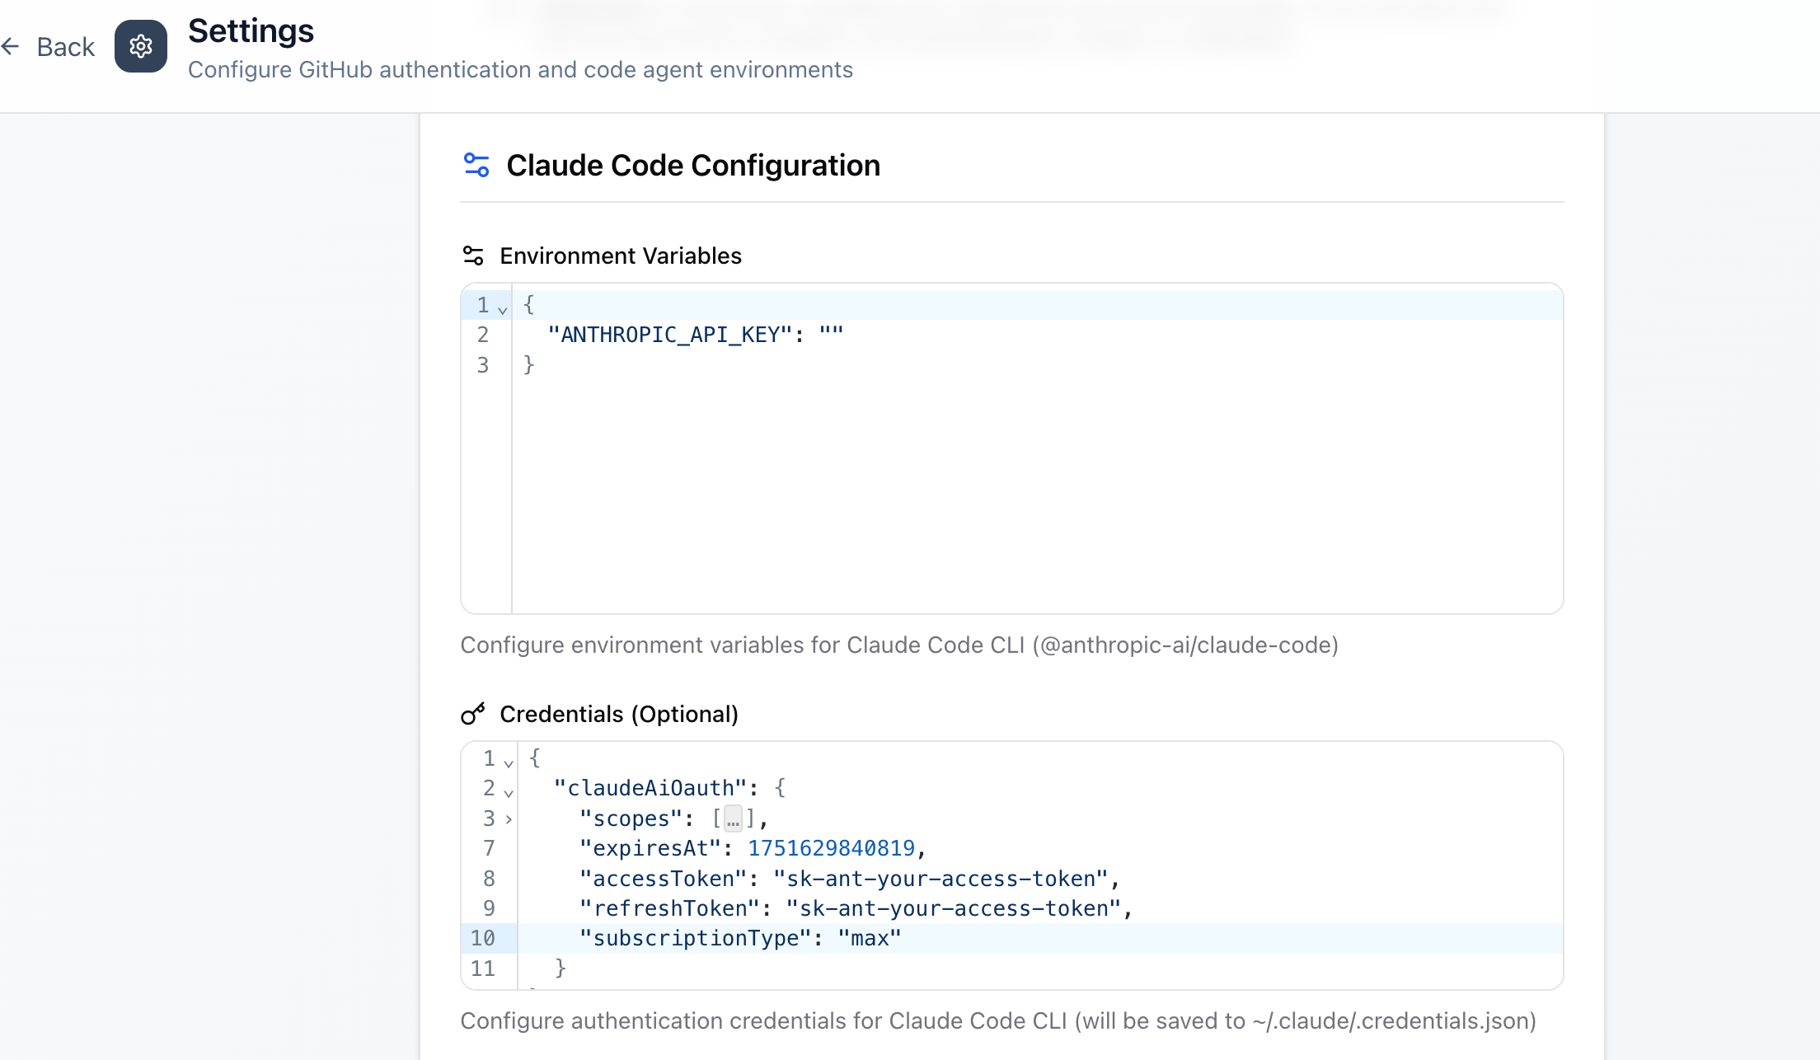Click line number 11 in Credentials gutter
The height and width of the screenshot is (1060, 1820).
click(x=483, y=969)
